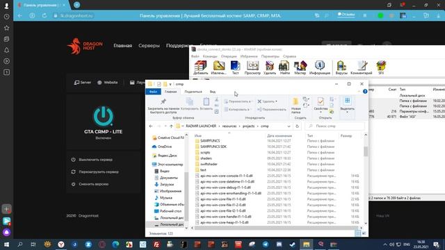
Task: Open WinRAR Команды menu
Action: point(210,56)
